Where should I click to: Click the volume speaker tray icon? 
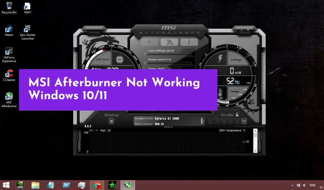(305, 185)
